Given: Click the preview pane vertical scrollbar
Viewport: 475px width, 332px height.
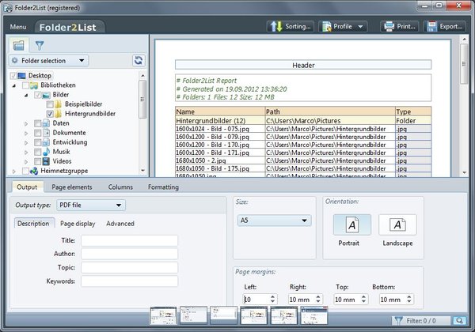Looking at the screenshot, I should coord(464,106).
